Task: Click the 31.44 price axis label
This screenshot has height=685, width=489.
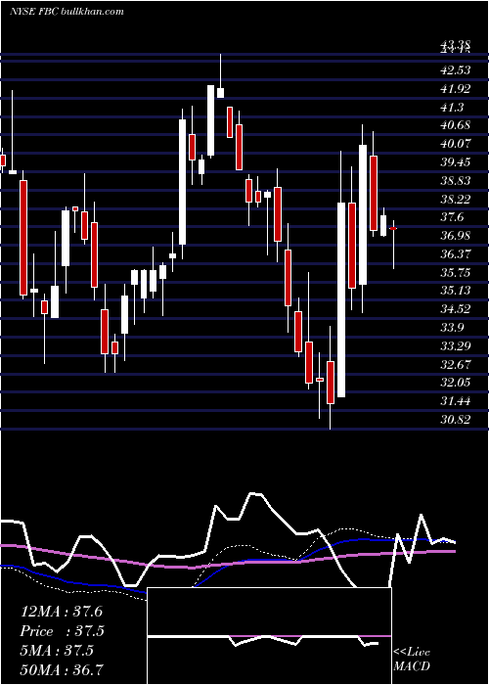Action: tap(456, 401)
